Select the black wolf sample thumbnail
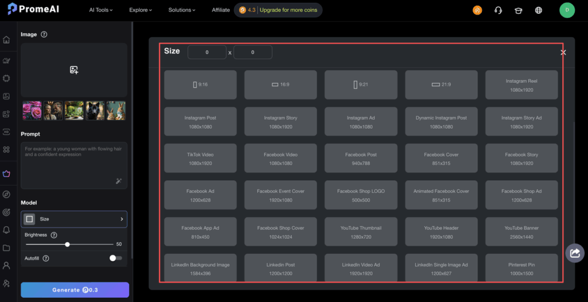Screen dimensions: 588x302 95,111
